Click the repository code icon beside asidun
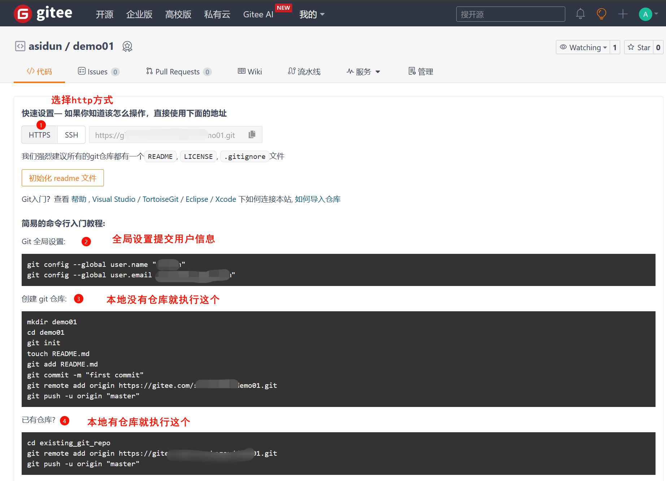 pyautogui.click(x=20, y=46)
